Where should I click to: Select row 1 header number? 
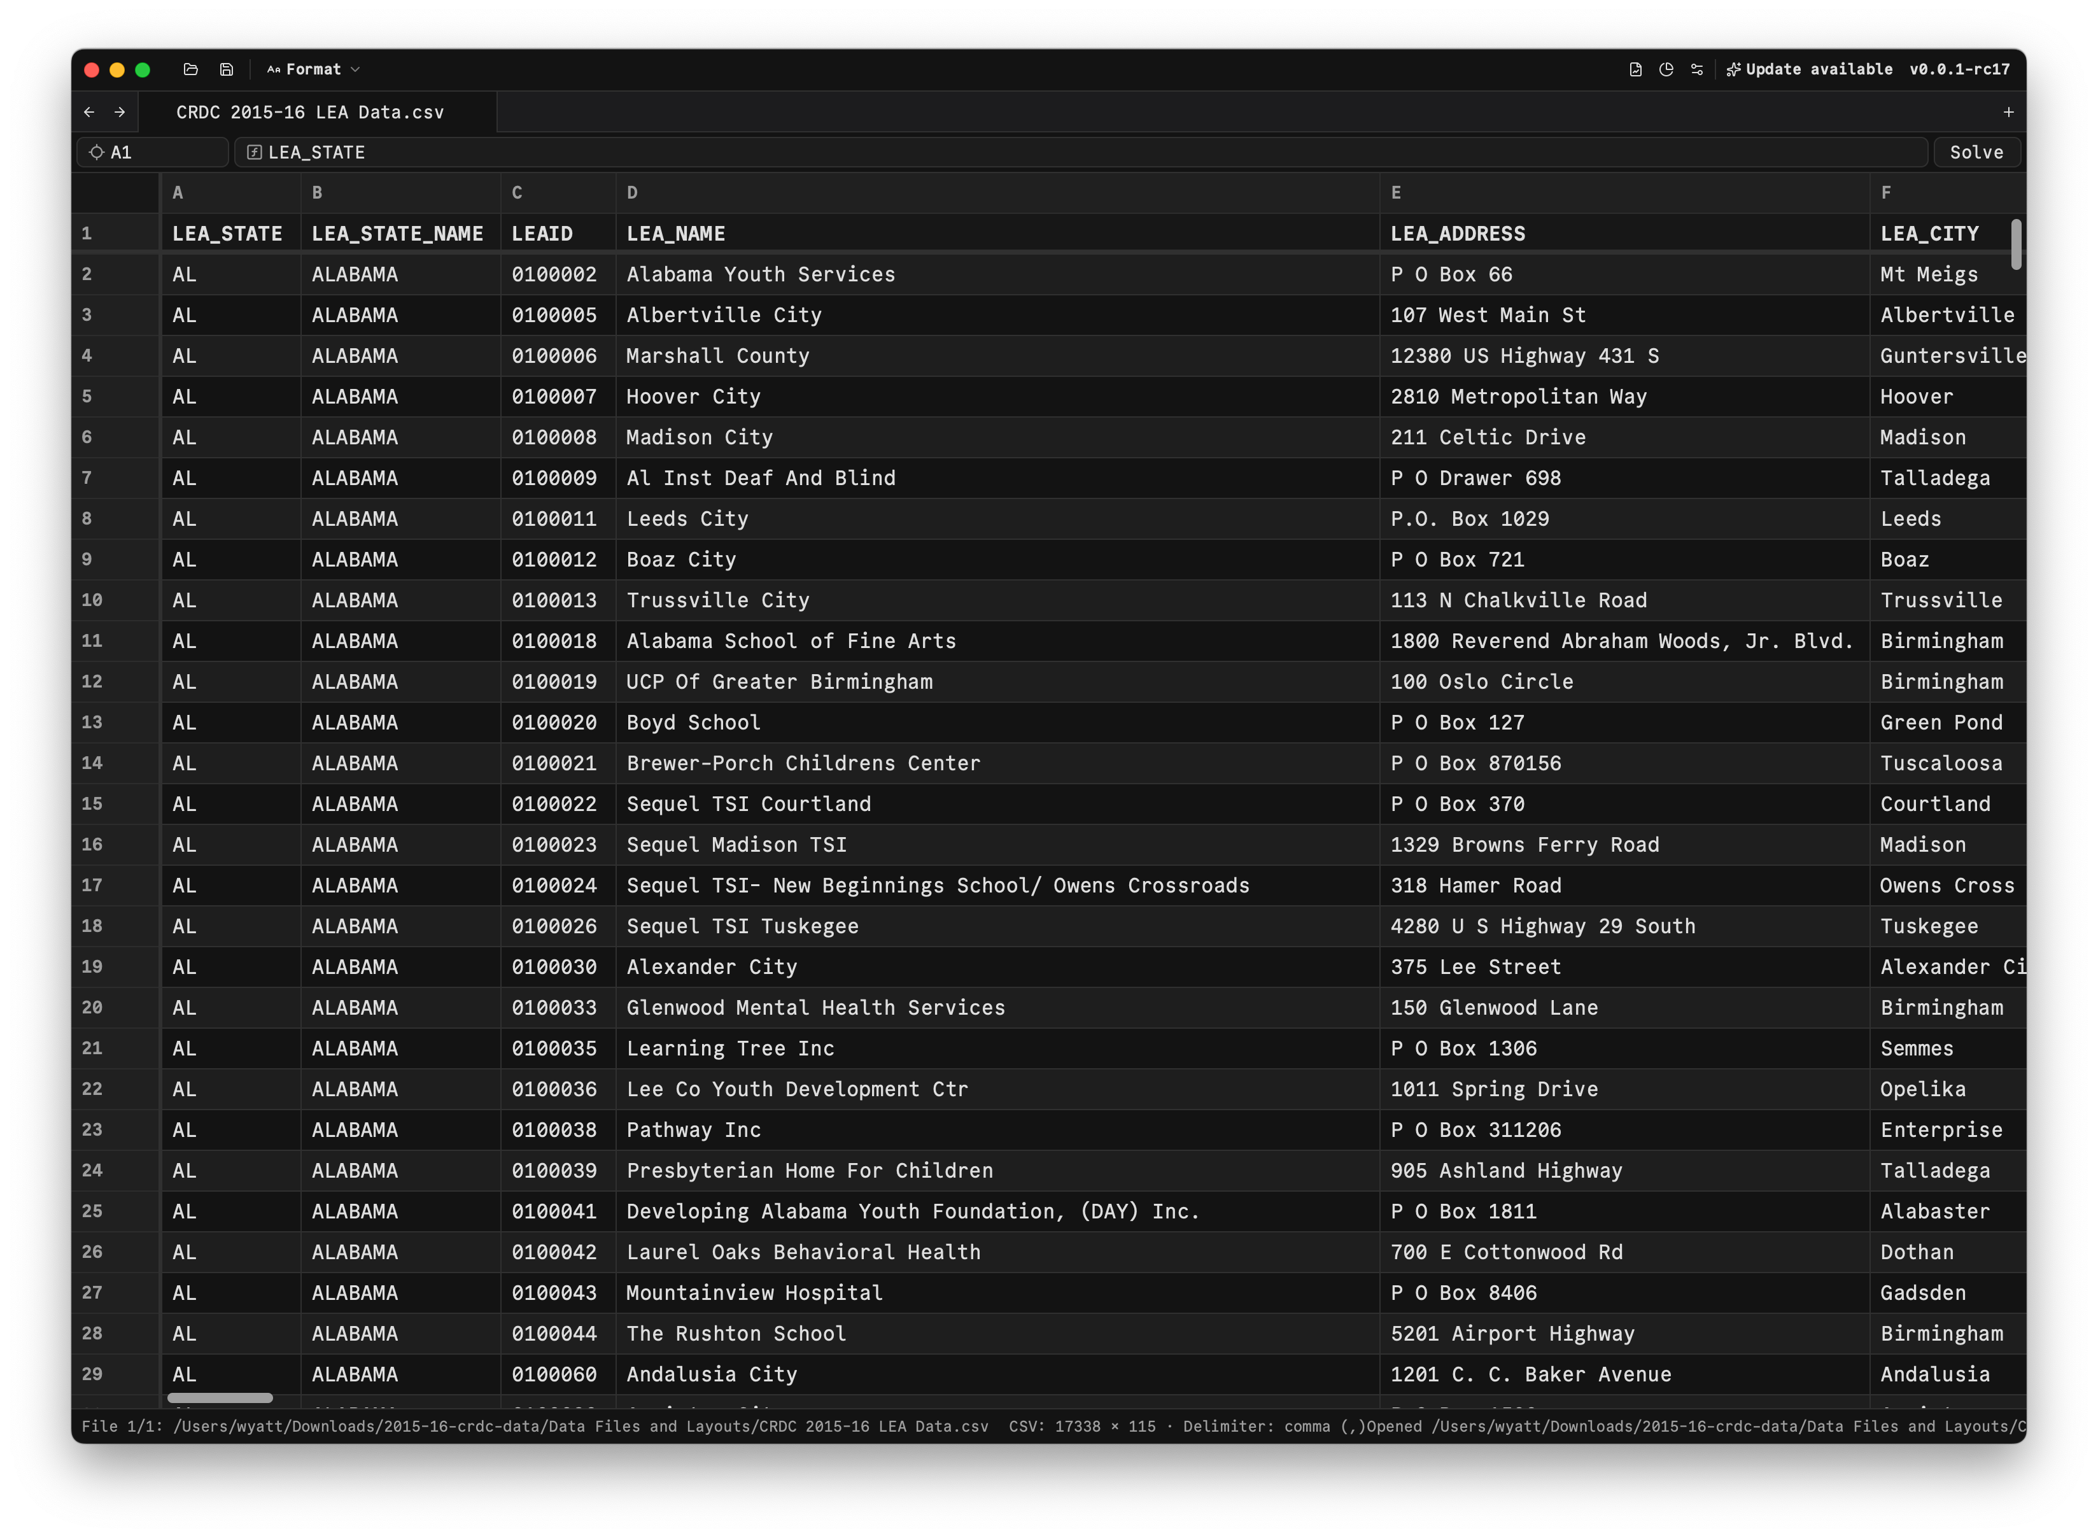point(115,233)
